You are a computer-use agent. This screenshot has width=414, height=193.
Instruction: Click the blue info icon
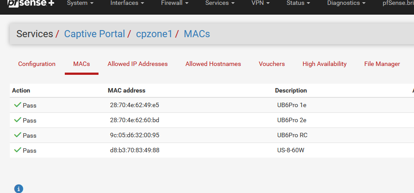point(18,189)
